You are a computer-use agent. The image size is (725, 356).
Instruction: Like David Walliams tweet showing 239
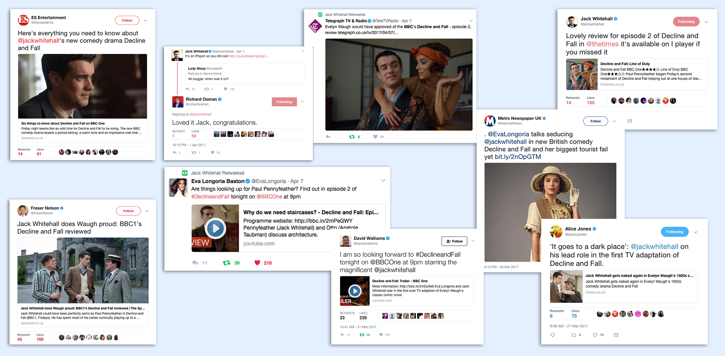click(x=381, y=335)
